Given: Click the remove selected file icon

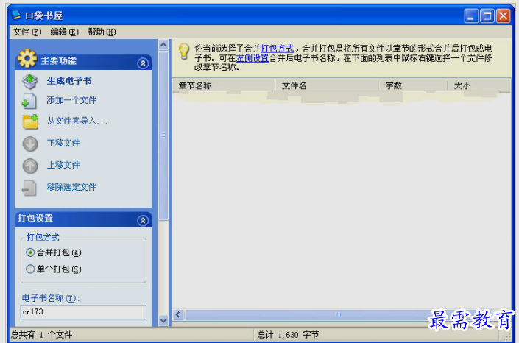Looking at the screenshot, I should 29,188.
